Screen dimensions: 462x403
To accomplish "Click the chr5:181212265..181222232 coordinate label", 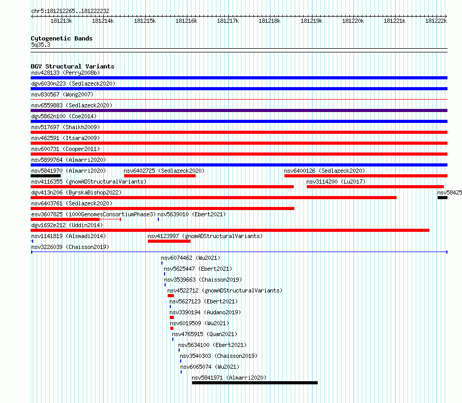I will coord(70,11).
